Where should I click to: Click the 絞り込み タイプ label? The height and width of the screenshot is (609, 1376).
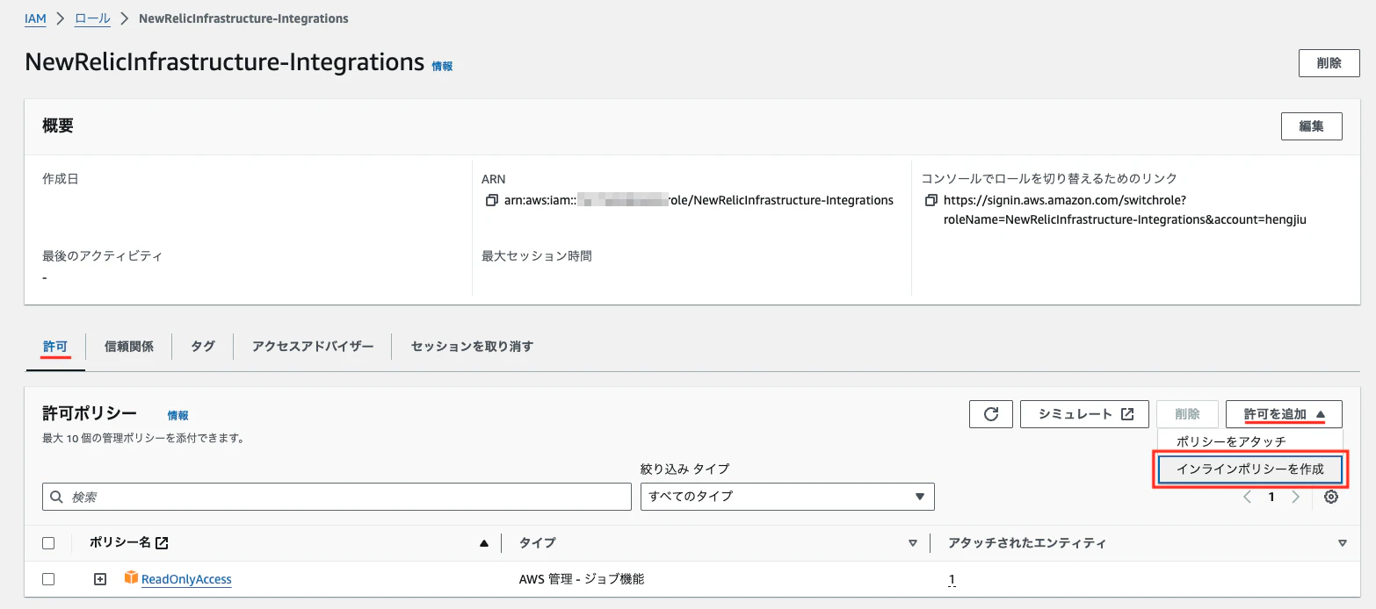[x=685, y=469]
